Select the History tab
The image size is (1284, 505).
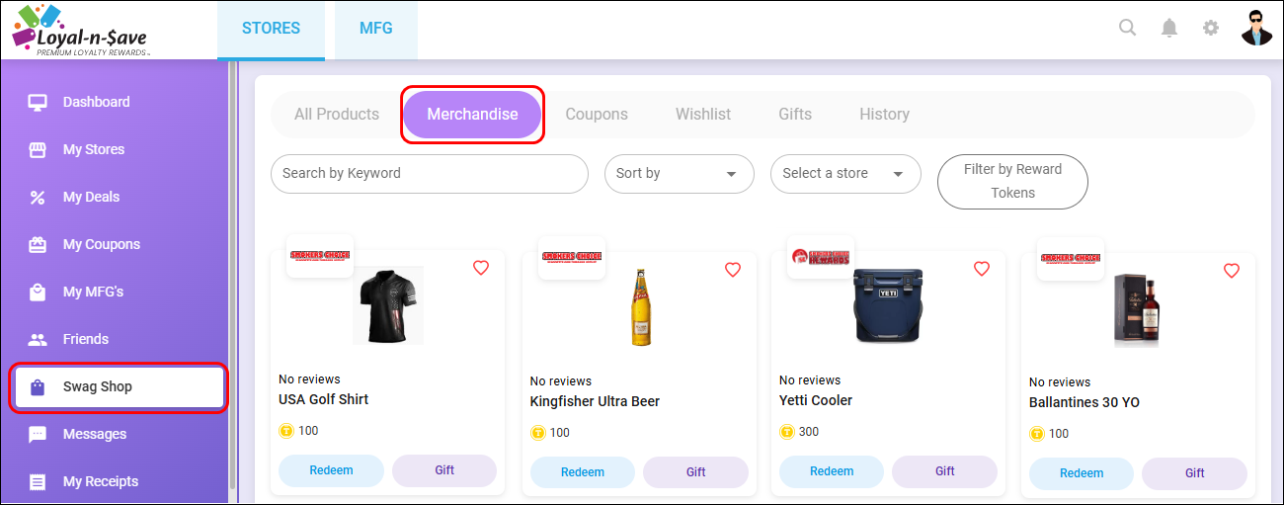click(x=884, y=115)
